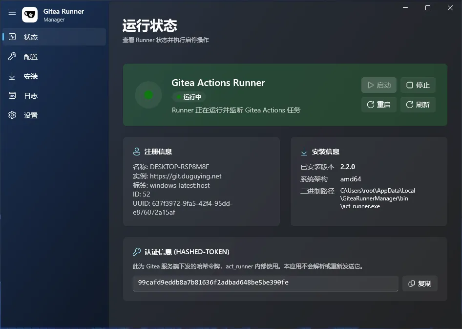
Task: Click the green running status indicator
Action: pyautogui.click(x=148, y=95)
